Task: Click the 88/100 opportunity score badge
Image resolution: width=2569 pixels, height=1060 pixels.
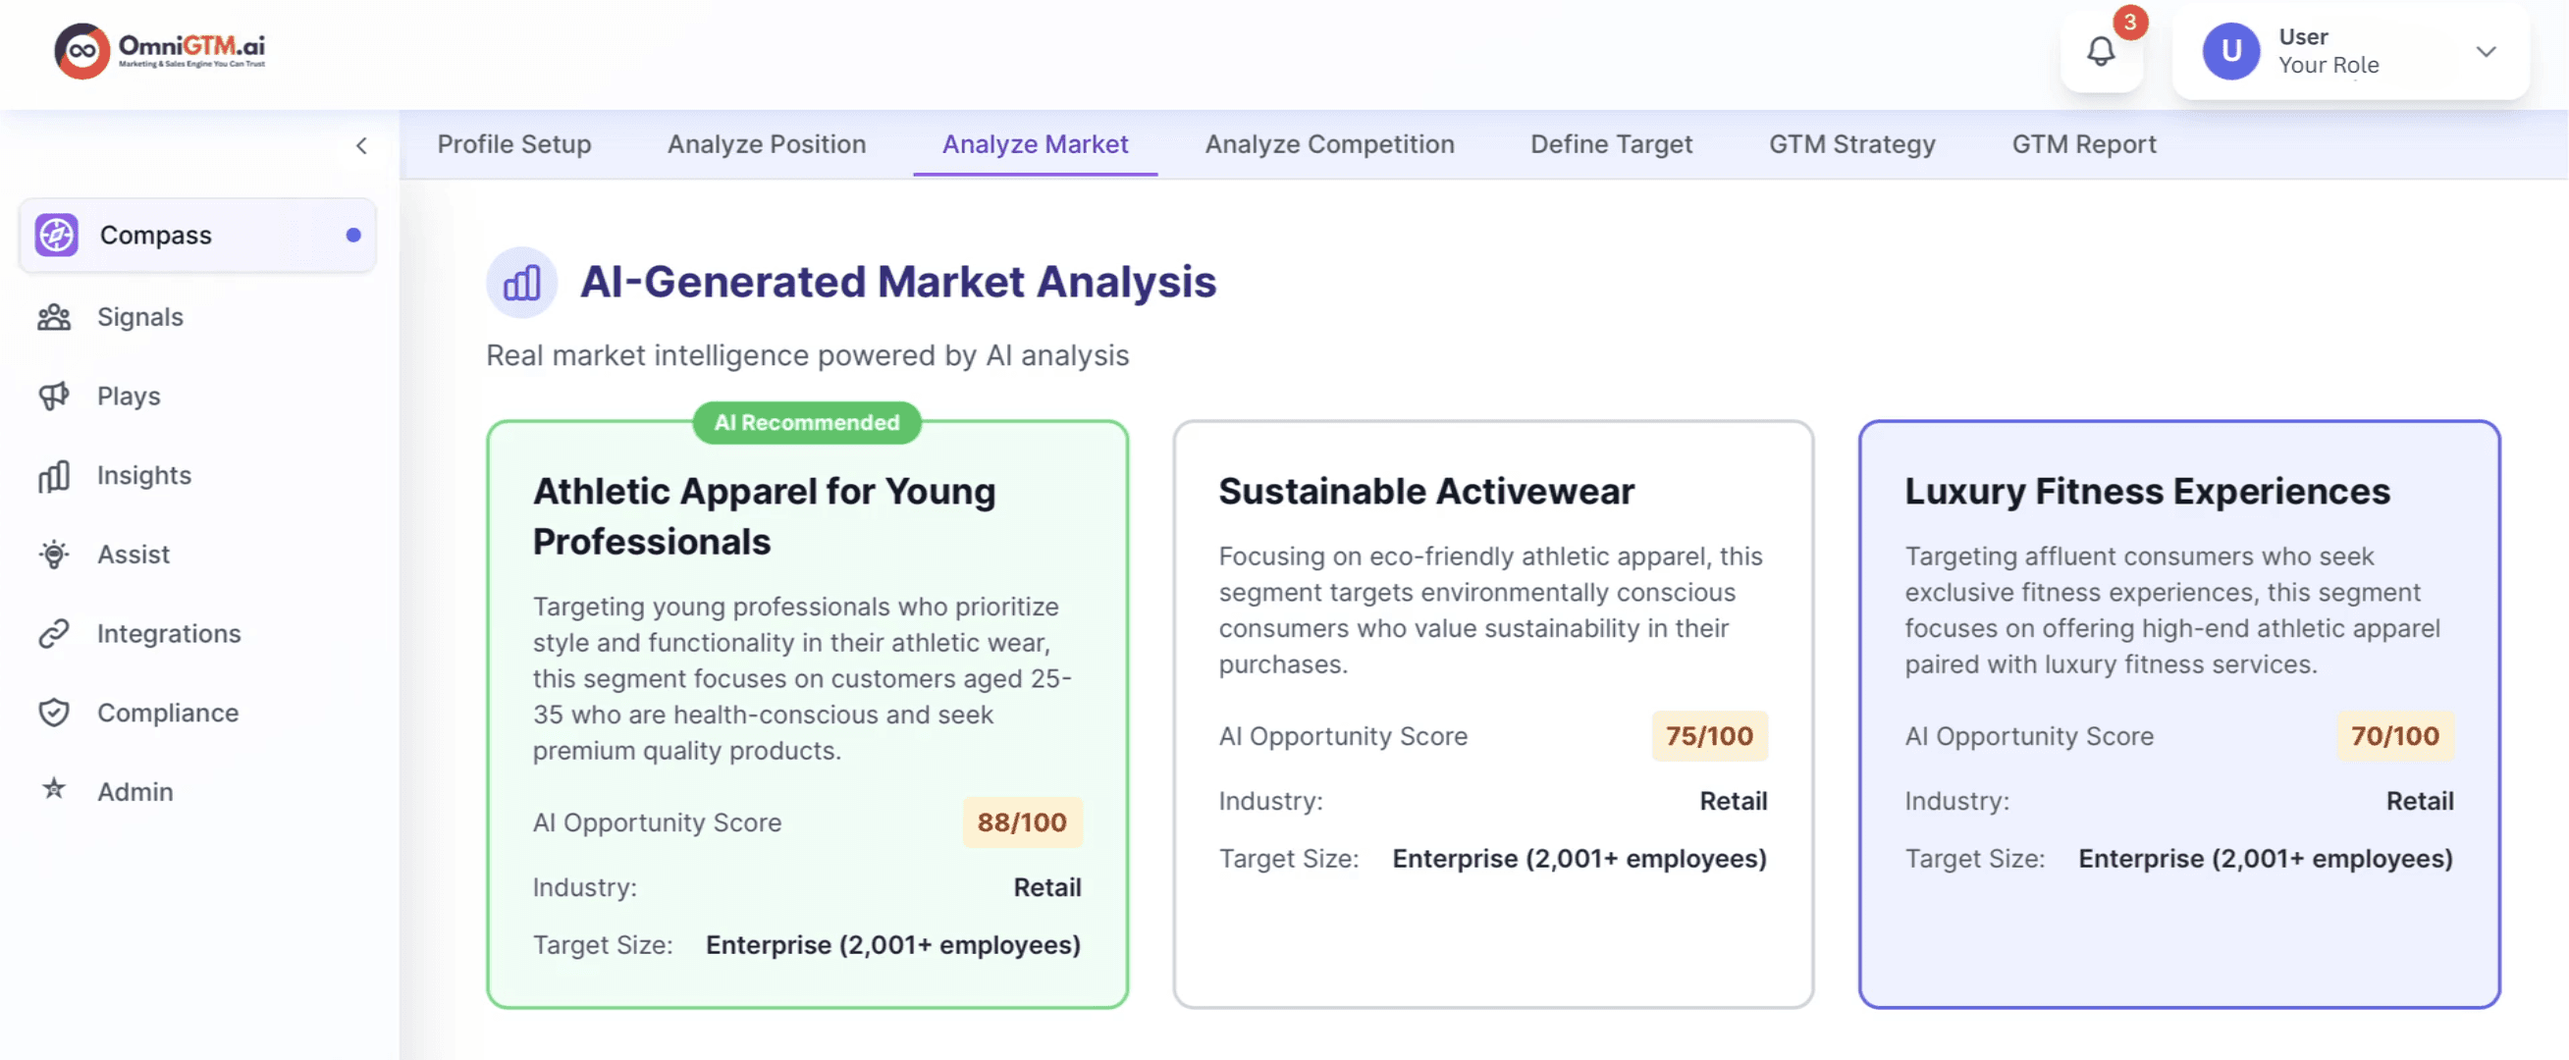Action: [1021, 822]
